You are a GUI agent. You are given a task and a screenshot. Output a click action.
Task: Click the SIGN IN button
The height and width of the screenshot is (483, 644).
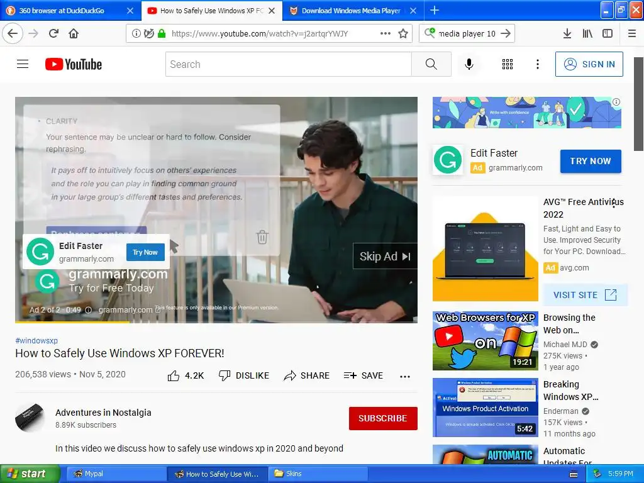pos(589,64)
